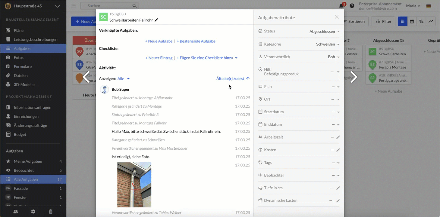
Task: Open the Status dropdown Abgeschlossen
Action: [324, 32]
